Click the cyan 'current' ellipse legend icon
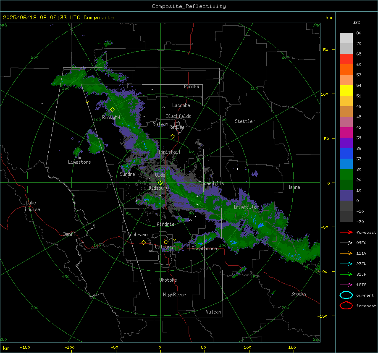Image resolution: width=378 pixels, height=353 pixels. tap(346, 295)
